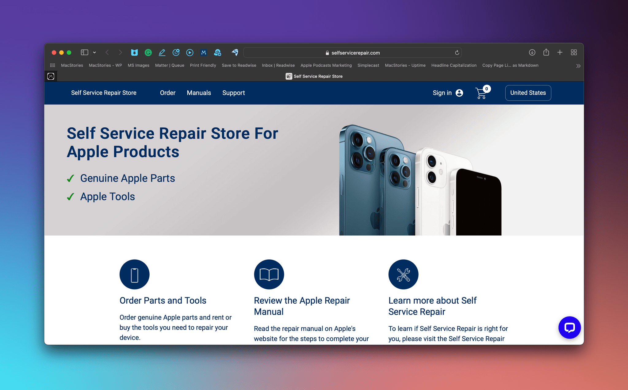Click the circled play button extension
This screenshot has height=390, width=628.
coord(190,53)
